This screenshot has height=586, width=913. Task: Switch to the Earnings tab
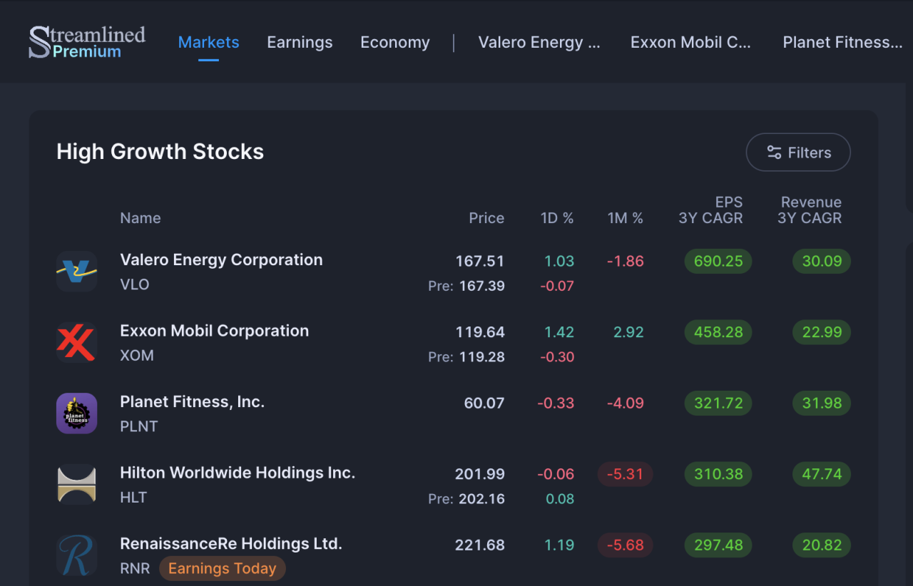click(300, 42)
